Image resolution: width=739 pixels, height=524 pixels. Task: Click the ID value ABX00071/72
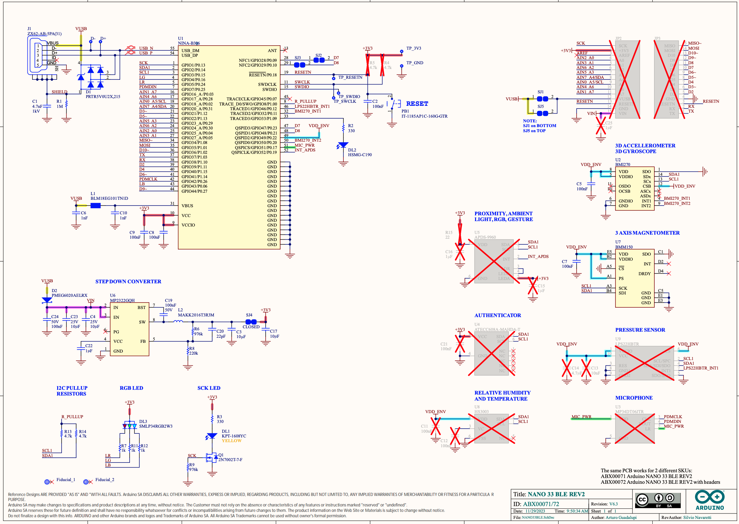coord(541,504)
